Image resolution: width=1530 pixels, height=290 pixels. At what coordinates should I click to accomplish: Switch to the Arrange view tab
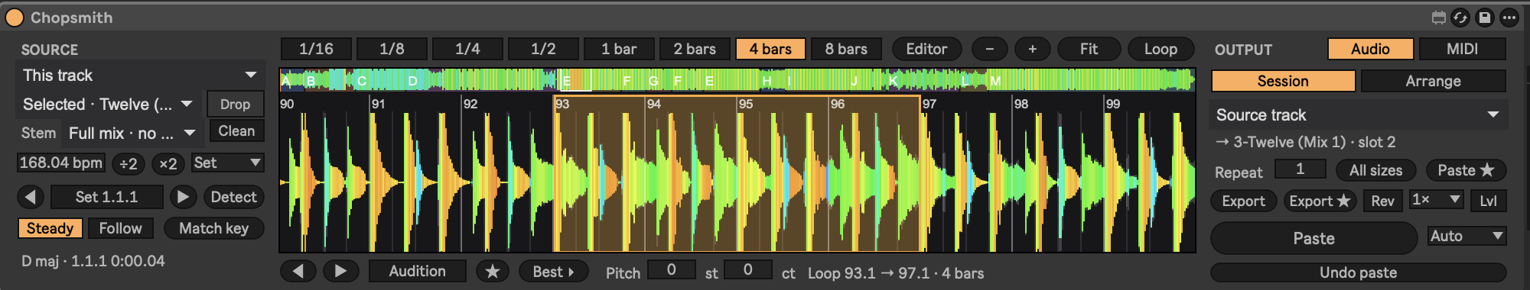(x=1433, y=81)
